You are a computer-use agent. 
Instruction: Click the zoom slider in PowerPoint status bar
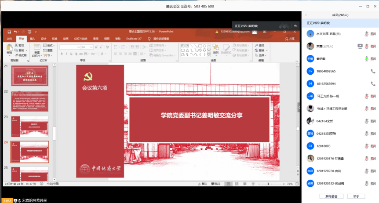pyautogui.click(x=268, y=184)
